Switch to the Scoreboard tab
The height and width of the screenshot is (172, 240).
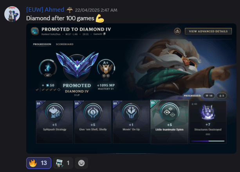tap(65, 44)
